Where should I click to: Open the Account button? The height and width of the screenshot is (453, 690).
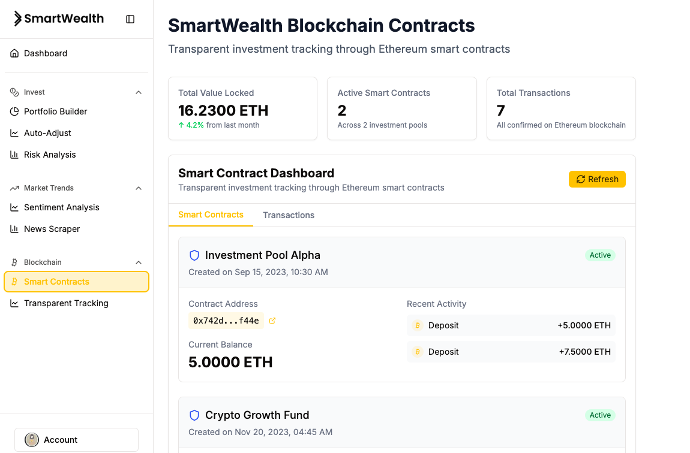(76, 440)
